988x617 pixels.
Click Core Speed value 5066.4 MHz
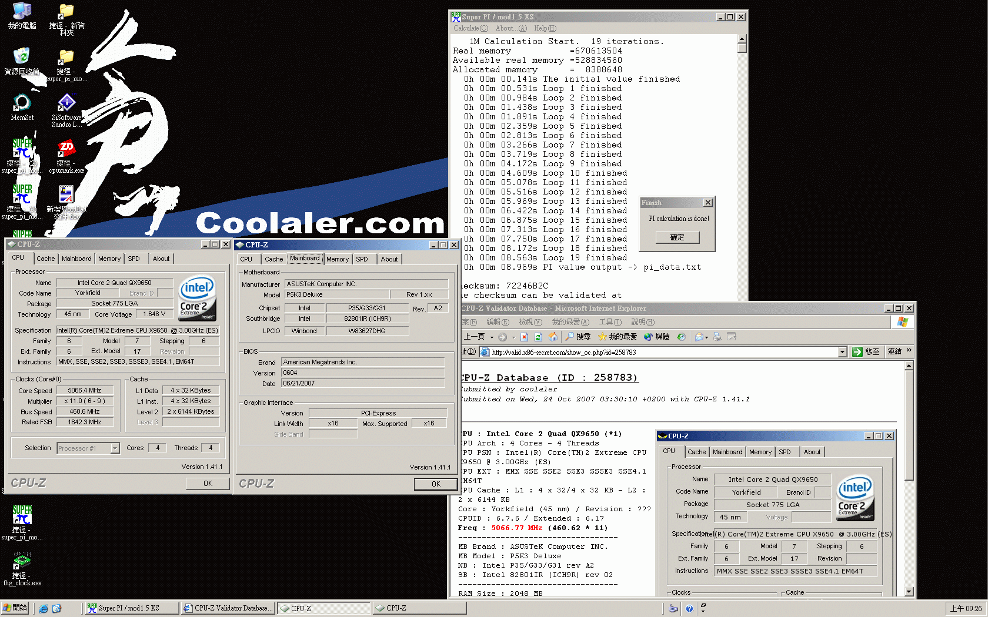tap(85, 390)
